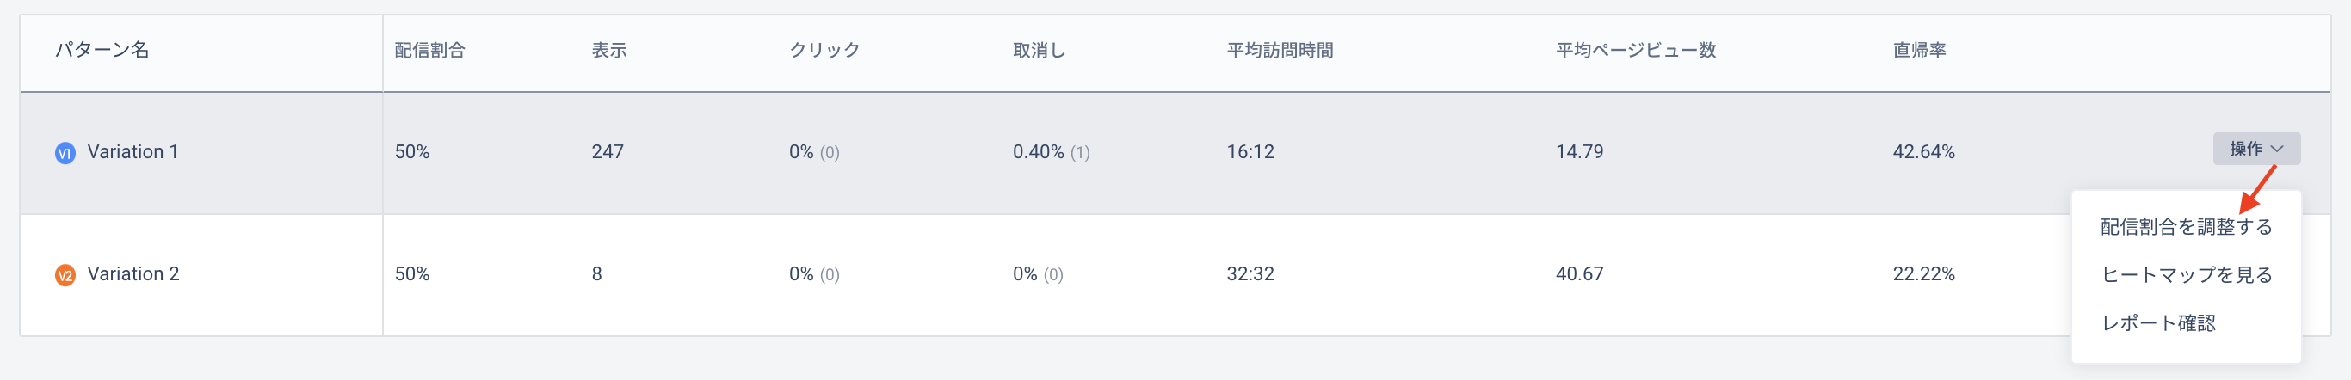Click the blue V1 variation icon
Viewport: 2351px width, 380px height.
point(65,153)
